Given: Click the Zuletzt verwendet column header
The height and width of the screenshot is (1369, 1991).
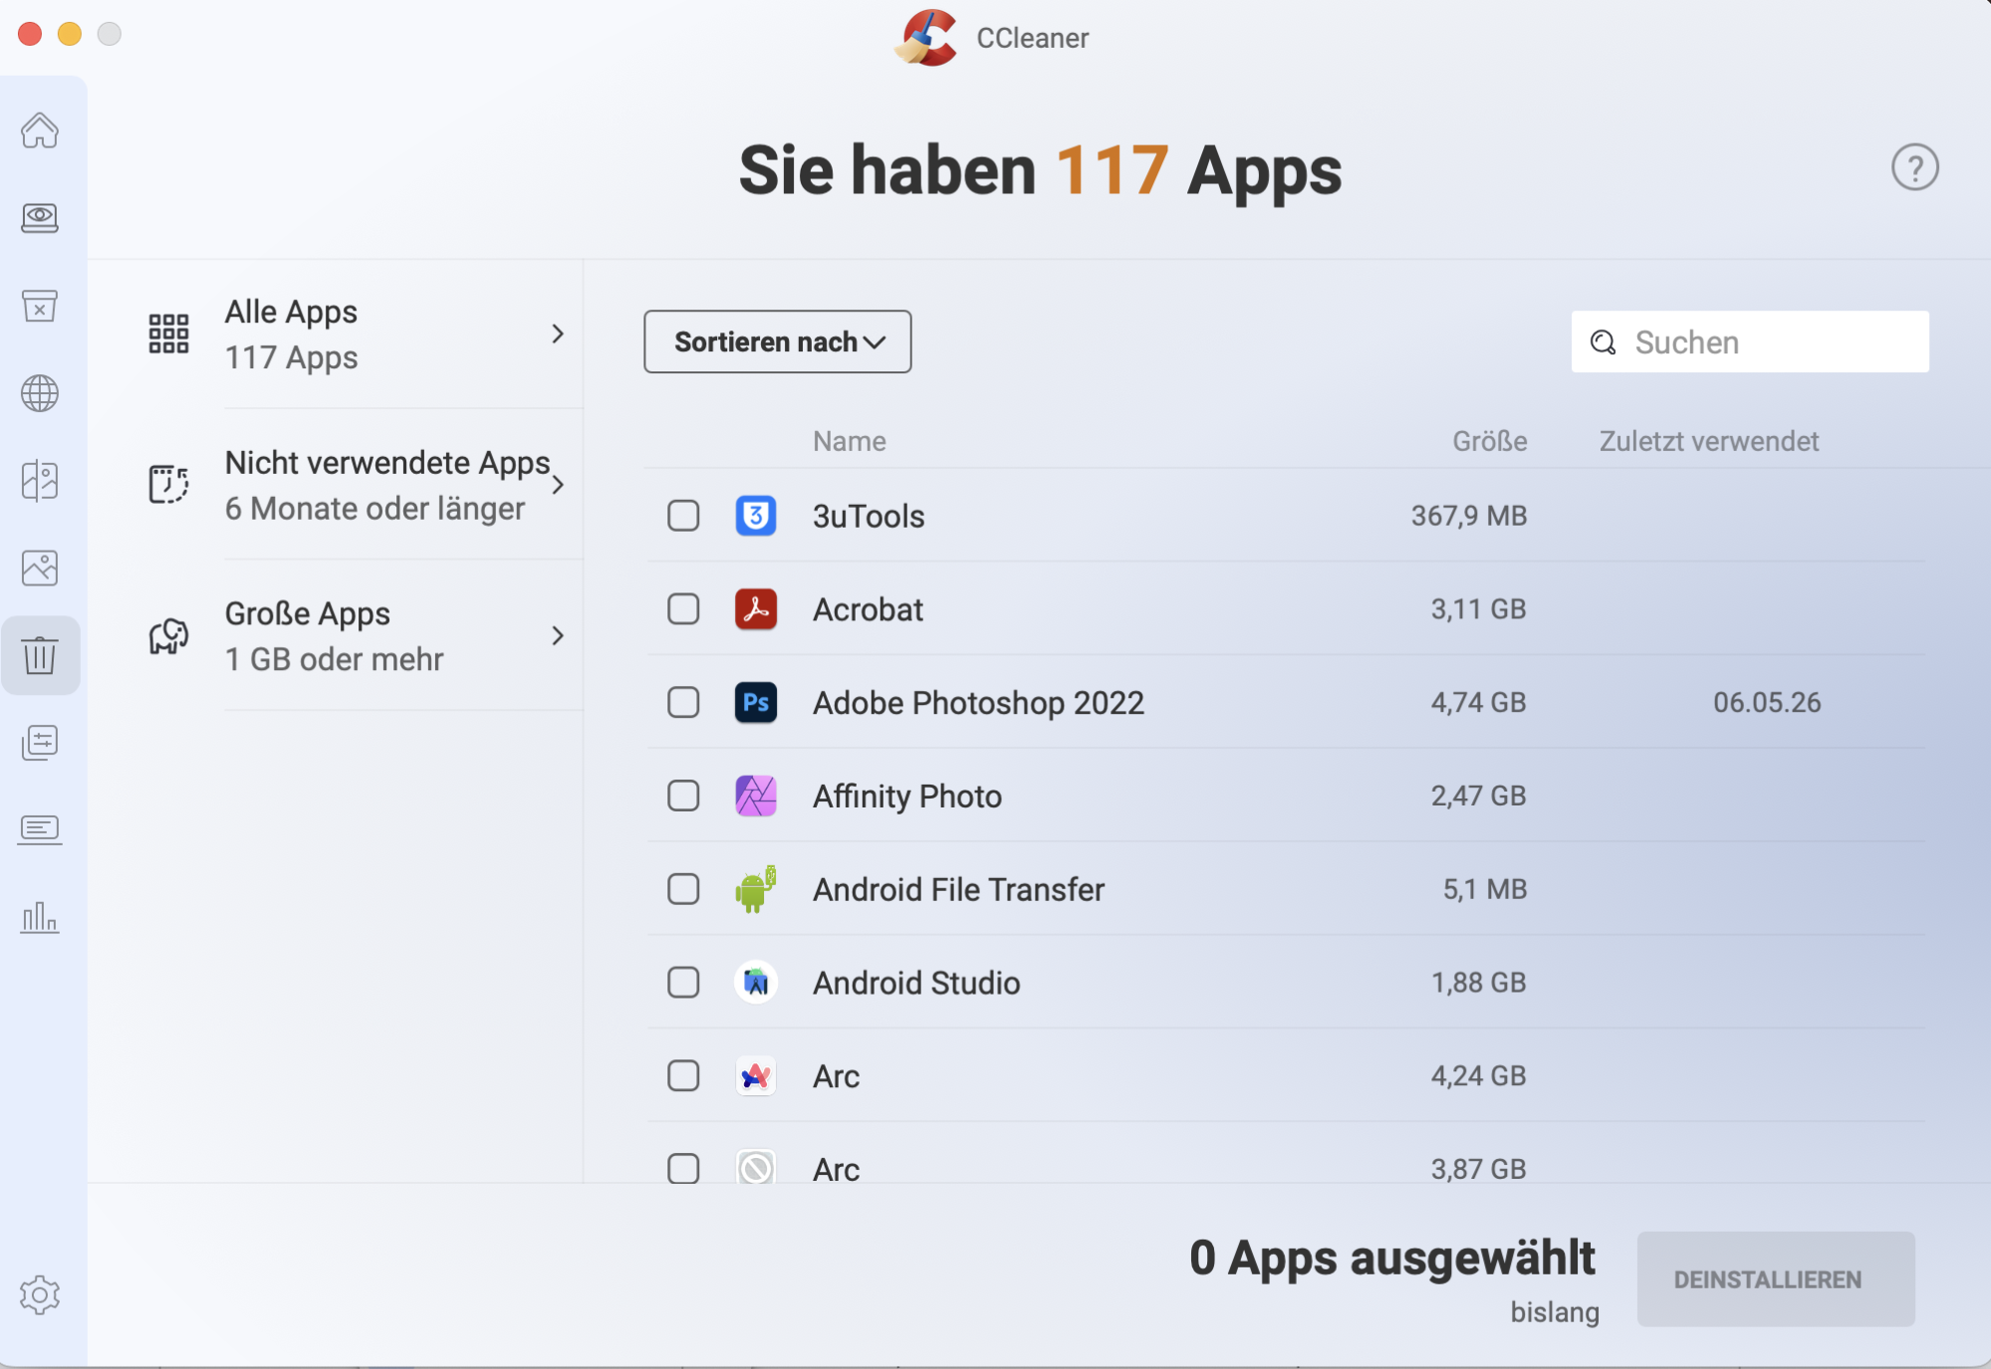Looking at the screenshot, I should coord(1709,441).
